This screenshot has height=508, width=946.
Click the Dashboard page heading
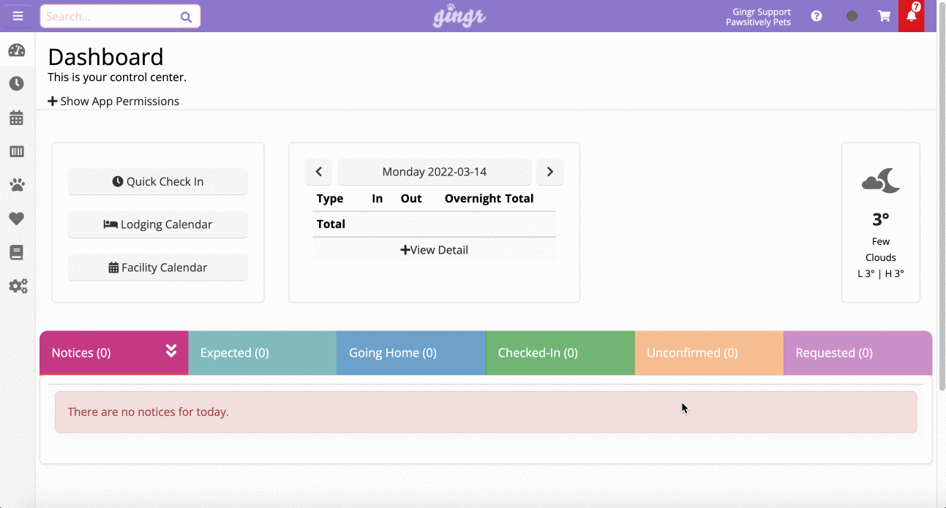105,57
